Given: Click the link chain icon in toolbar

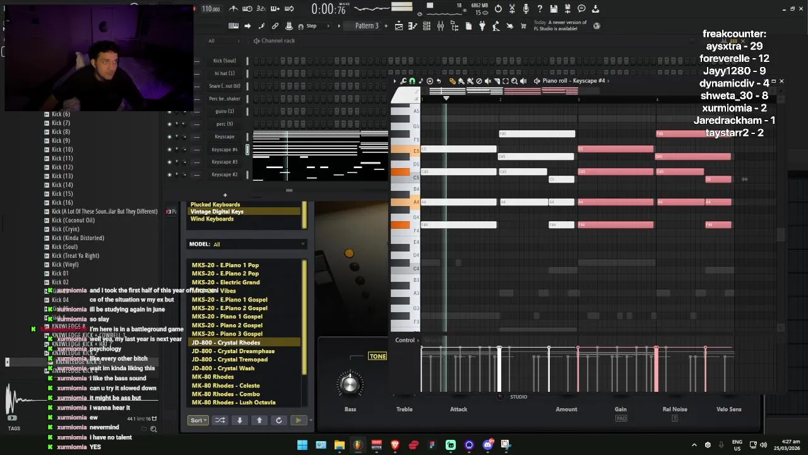Looking at the screenshot, I should (x=275, y=26).
